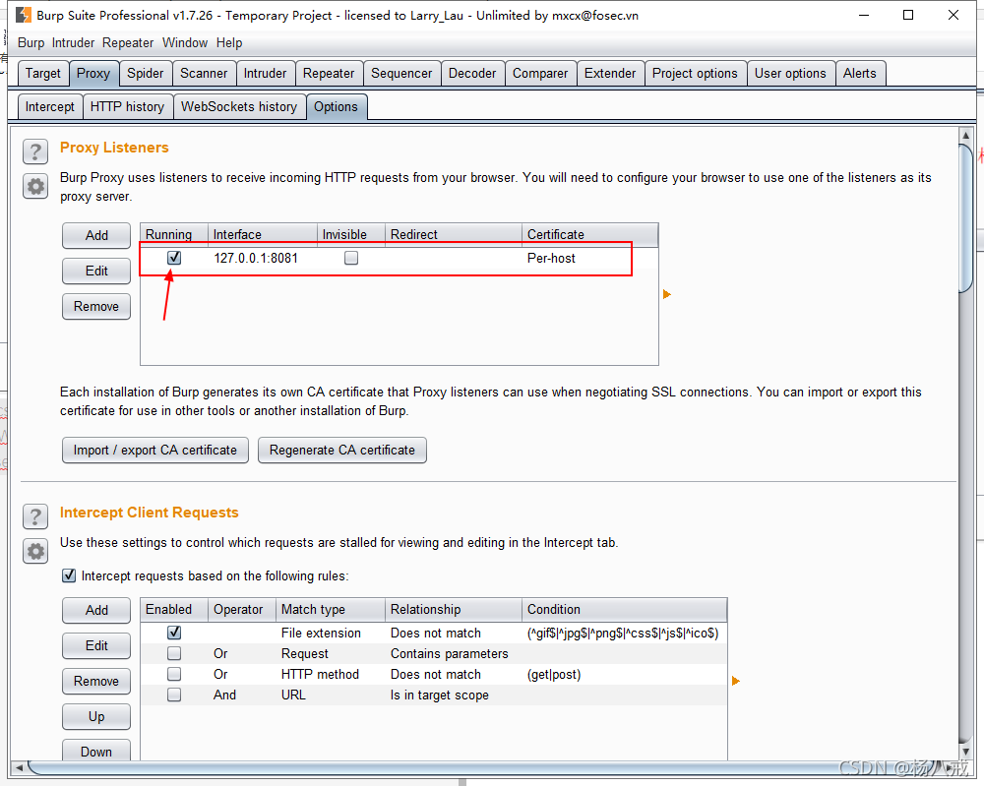Image resolution: width=984 pixels, height=786 pixels.
Task: Add a new proxy listener
Action: click(96, 235)
